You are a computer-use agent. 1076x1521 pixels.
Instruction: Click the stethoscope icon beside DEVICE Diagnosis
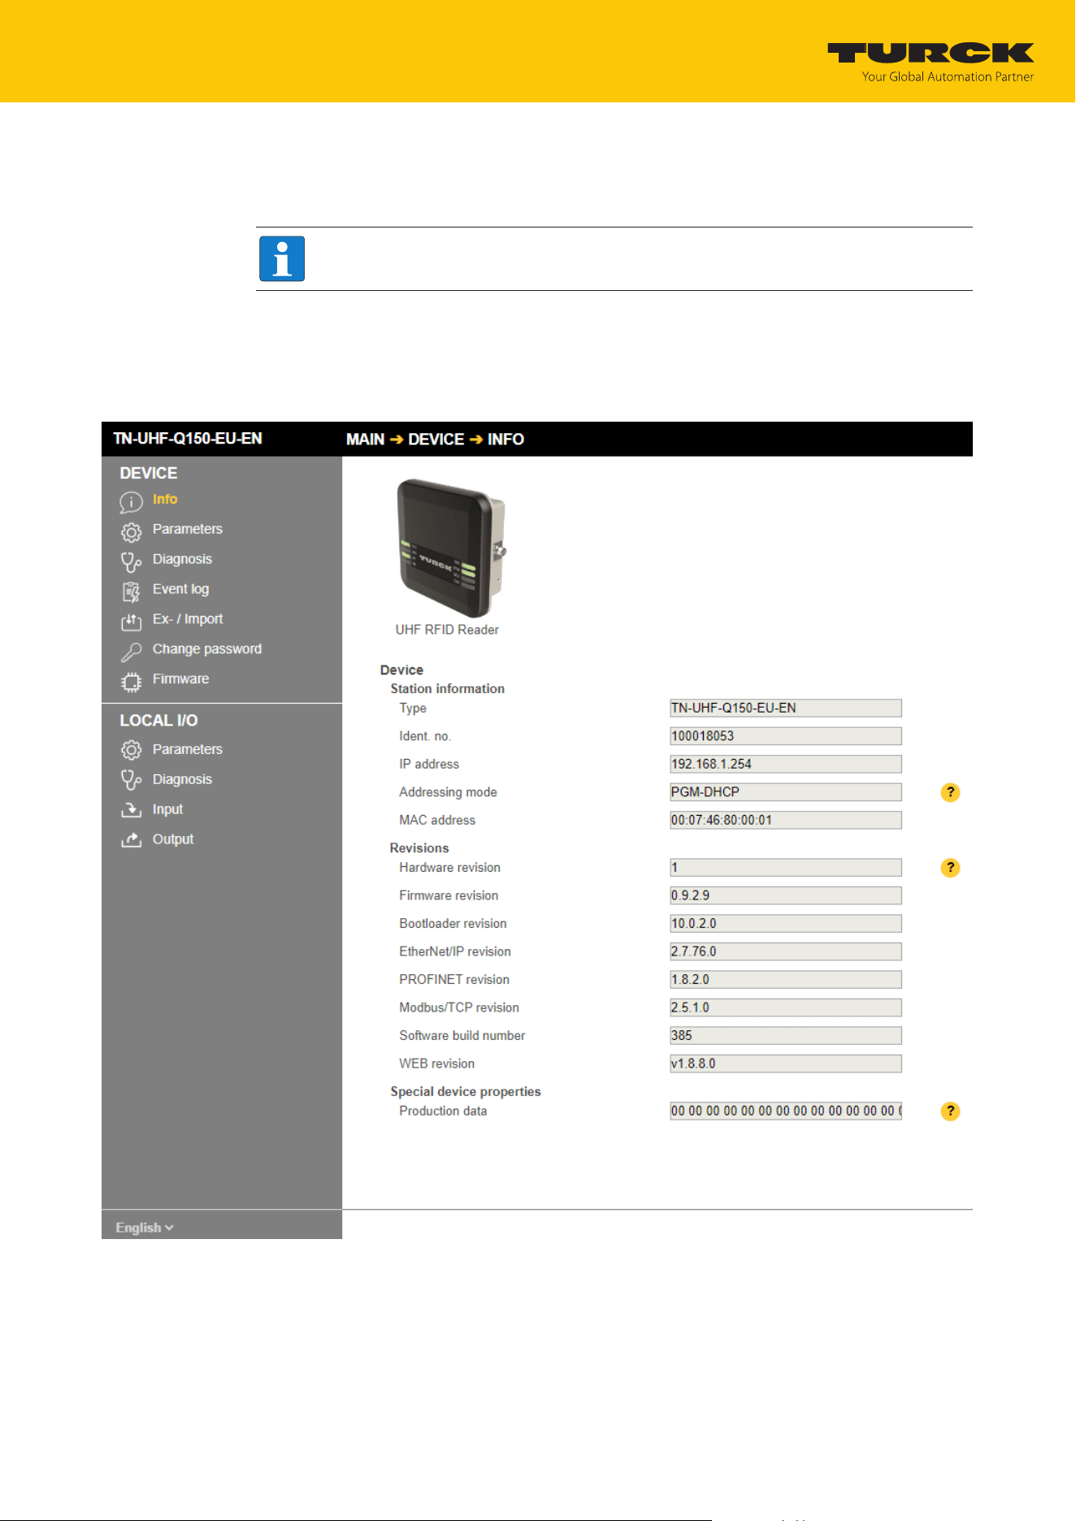coord(131,561)
